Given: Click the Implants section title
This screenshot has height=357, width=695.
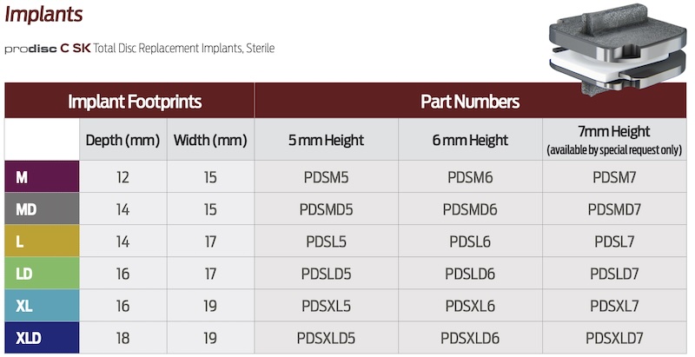Looking at the screenshot, I should click(x=43, y=15).
